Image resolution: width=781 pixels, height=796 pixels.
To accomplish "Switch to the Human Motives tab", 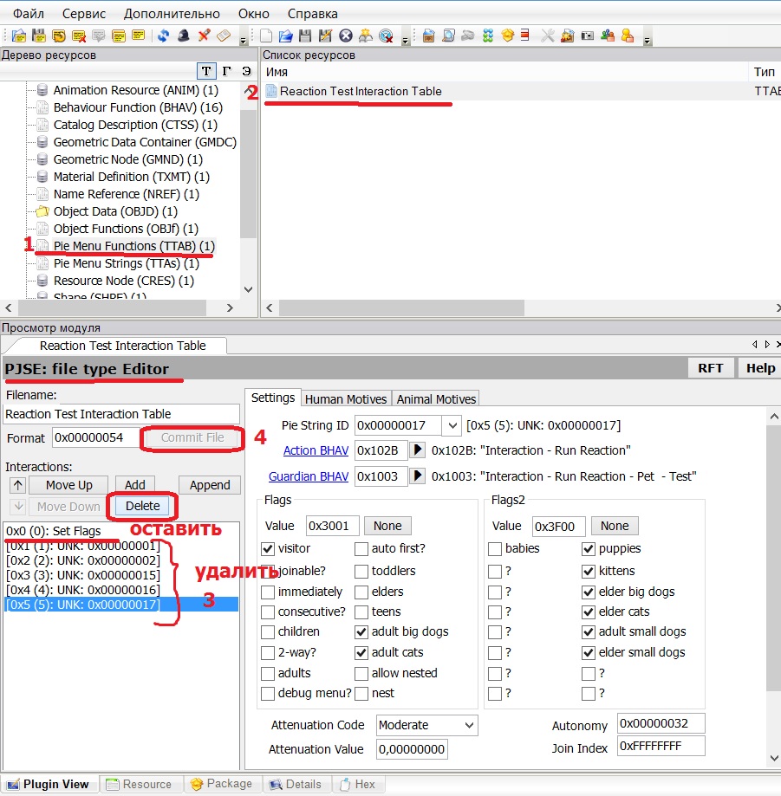I will click(347, 398).
